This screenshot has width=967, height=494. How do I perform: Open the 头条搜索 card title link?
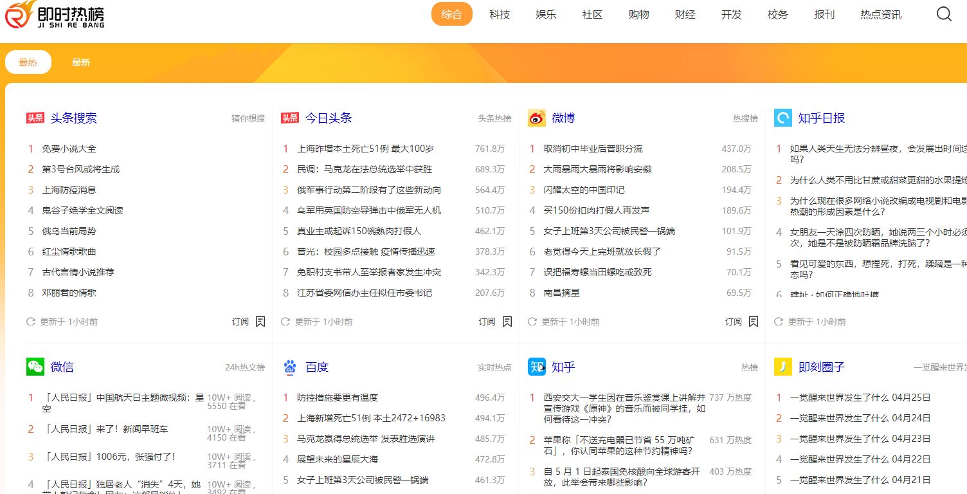(x=74, y=118)
